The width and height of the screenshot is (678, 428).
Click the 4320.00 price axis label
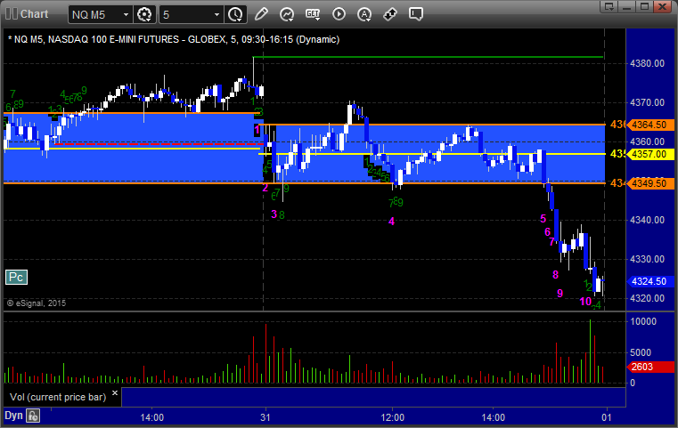click(647, 298)
